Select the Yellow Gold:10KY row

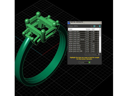click(83, 34)
